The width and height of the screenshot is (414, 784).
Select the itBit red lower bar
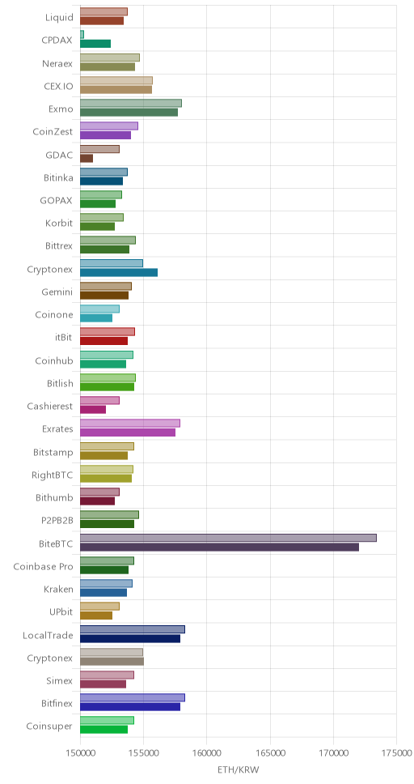coord(103,341)
